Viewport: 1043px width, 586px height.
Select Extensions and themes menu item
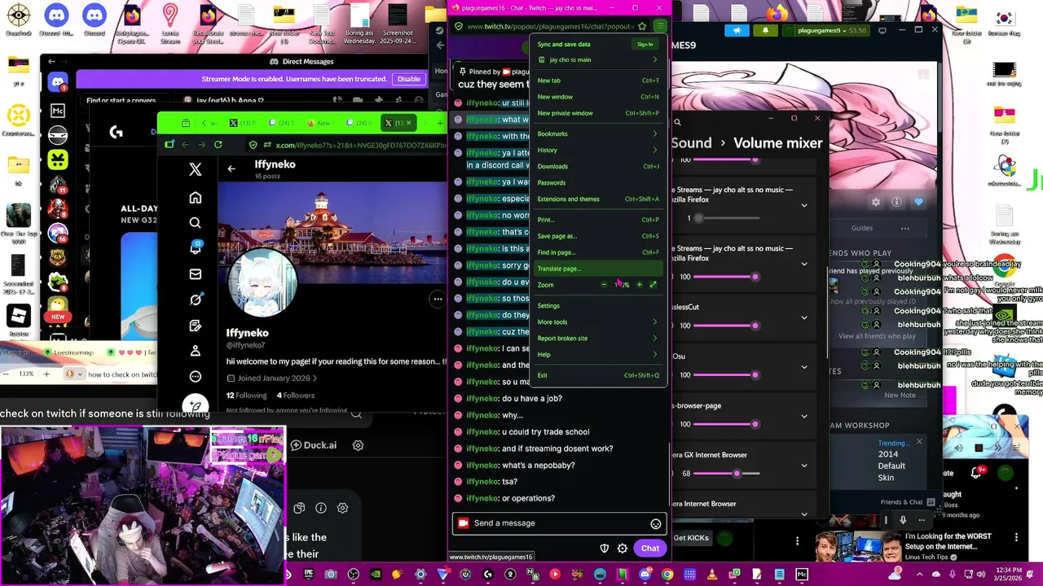point(597,199)
